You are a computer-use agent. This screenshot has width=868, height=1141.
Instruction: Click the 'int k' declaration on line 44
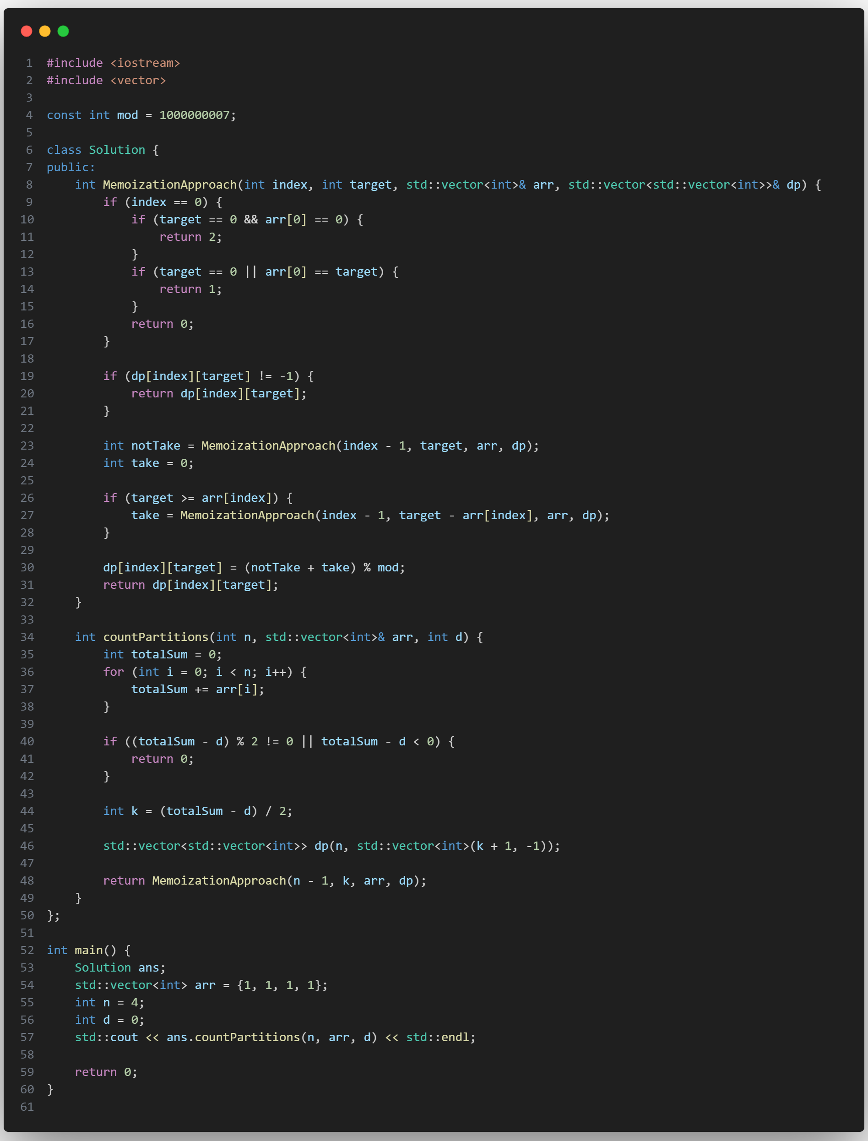coord(120,811)
